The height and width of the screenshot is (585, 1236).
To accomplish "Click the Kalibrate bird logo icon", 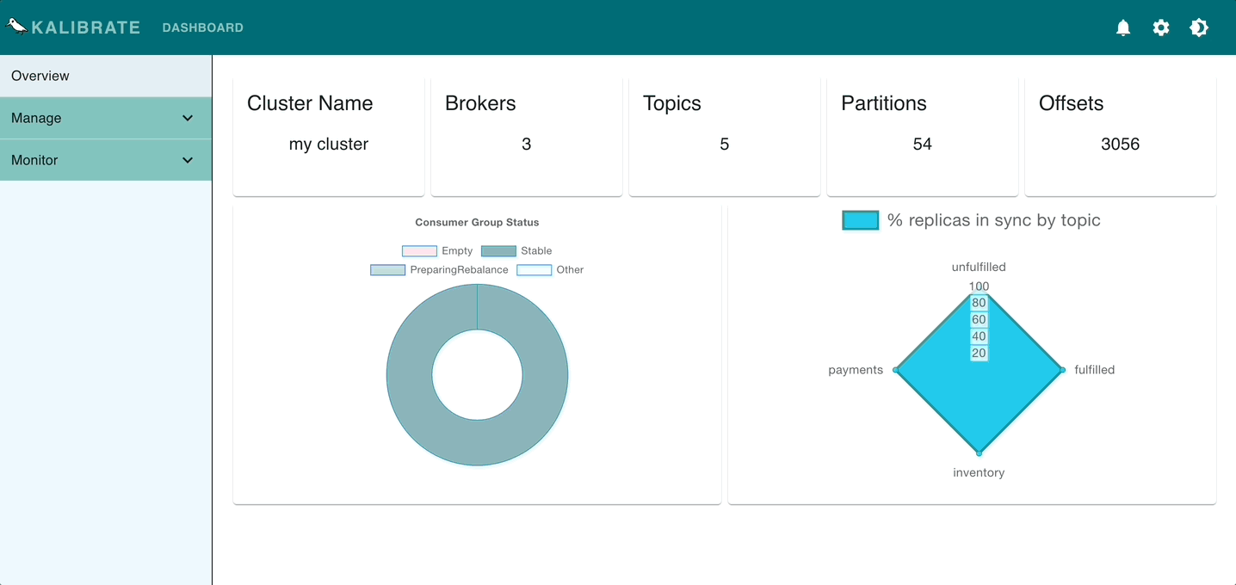I will click(x=16, y=26).
